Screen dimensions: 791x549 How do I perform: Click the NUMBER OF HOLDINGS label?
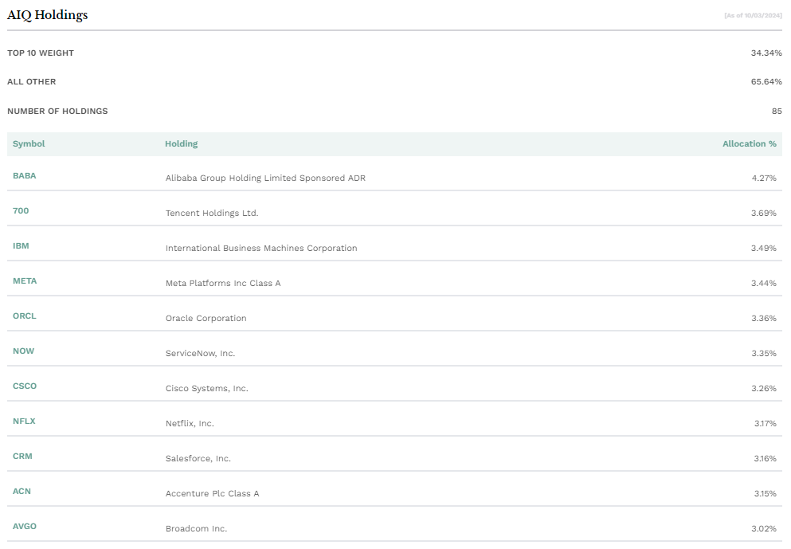pos(57,111)
